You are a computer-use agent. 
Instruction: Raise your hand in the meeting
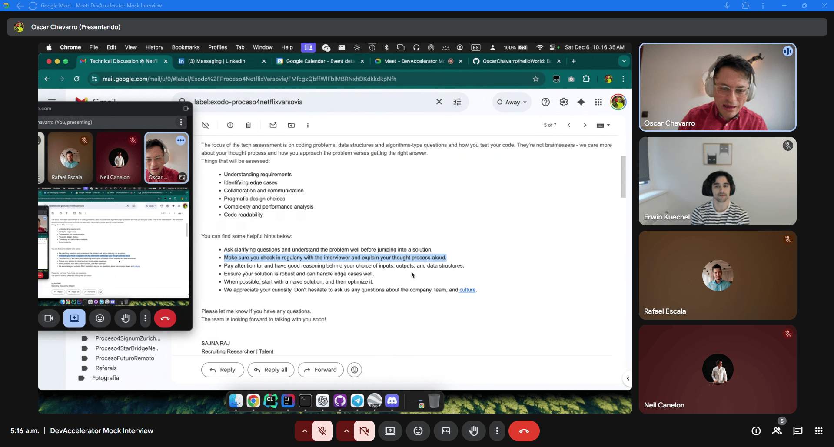[473, 431]
